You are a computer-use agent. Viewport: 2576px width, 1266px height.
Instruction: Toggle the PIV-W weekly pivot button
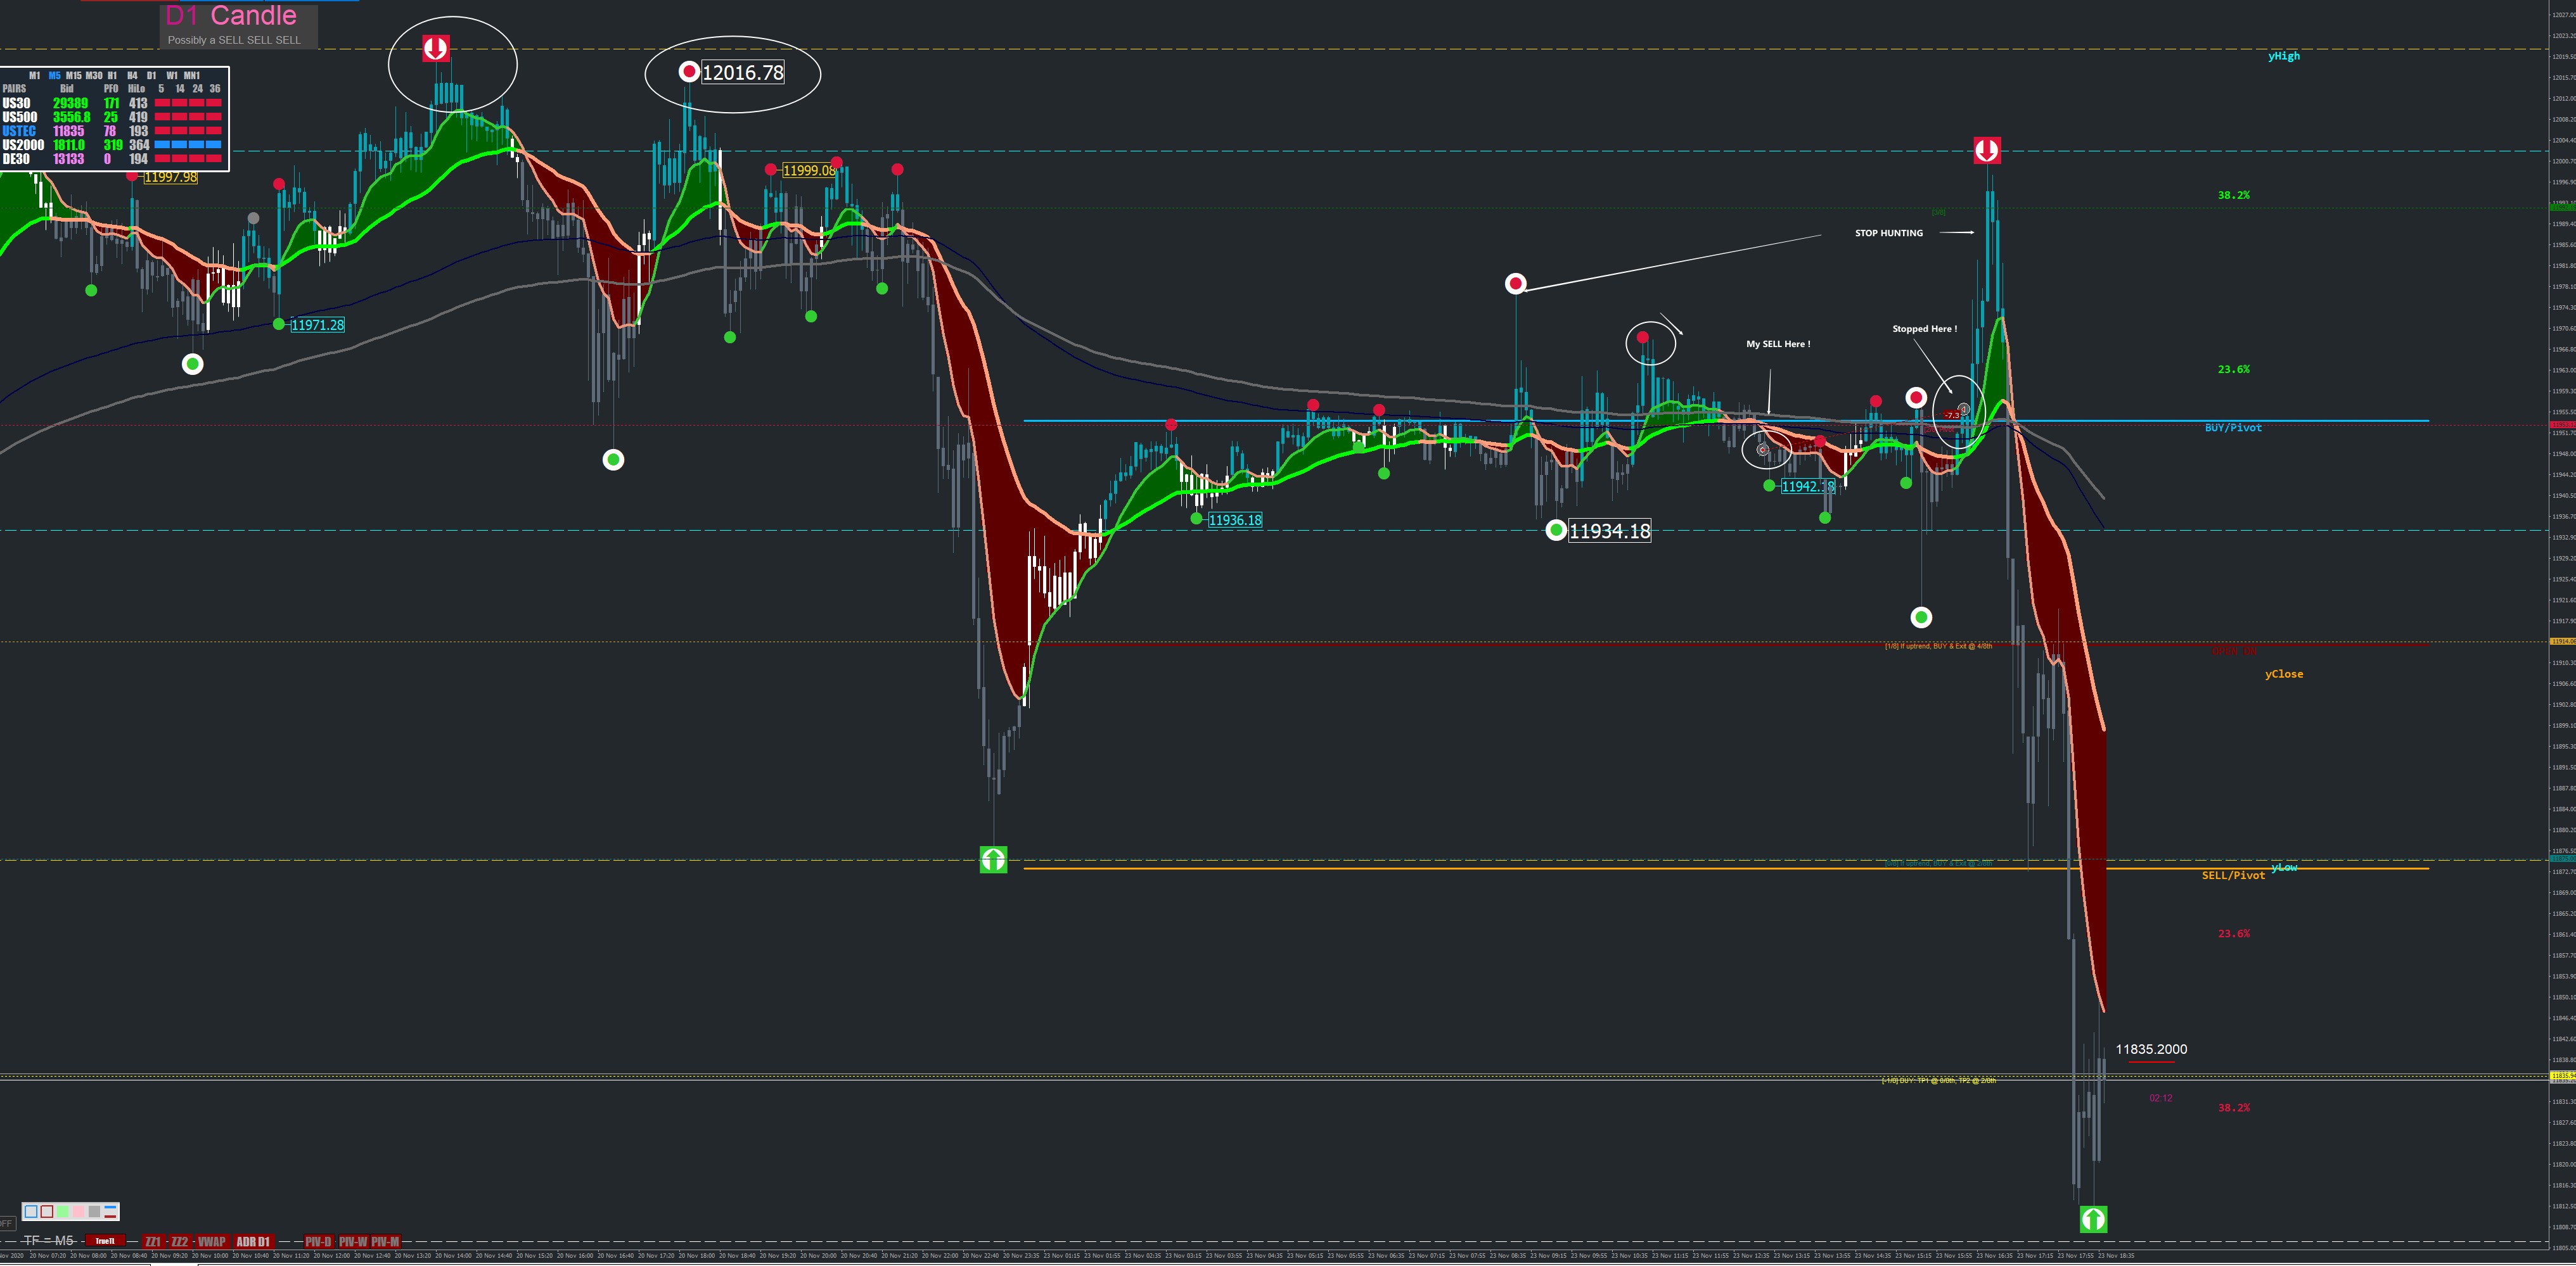pos(354,1242)
